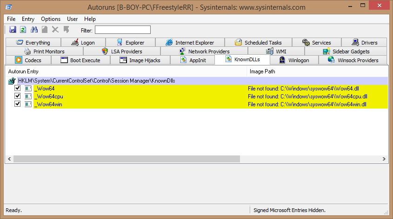Switch to the Drivers tab
393x219 pixels.
coord(364,43)
